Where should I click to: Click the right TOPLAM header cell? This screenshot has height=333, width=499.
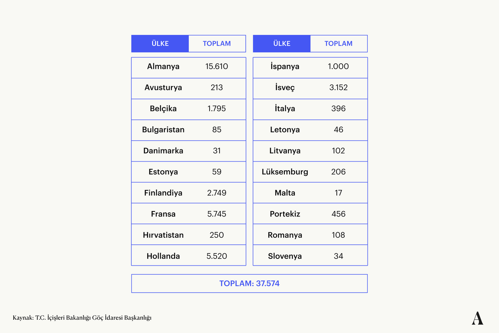coord(338,43)
